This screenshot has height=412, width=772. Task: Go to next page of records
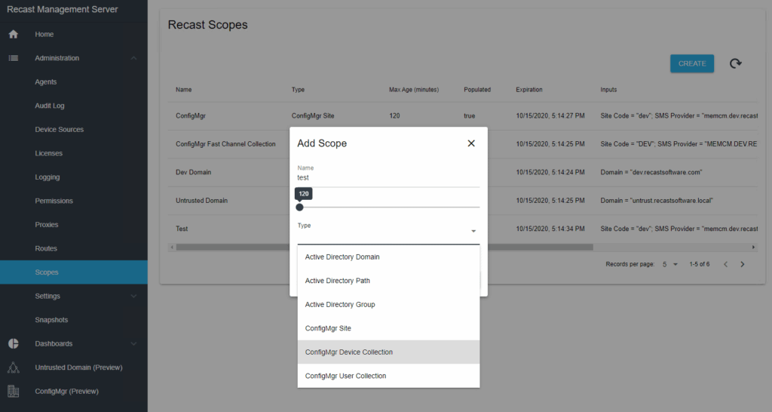pyautogui.click(x=743, y=264)
